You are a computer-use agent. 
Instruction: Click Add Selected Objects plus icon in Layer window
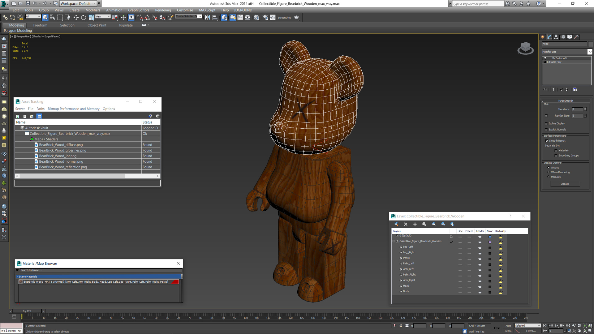(415, 224)
